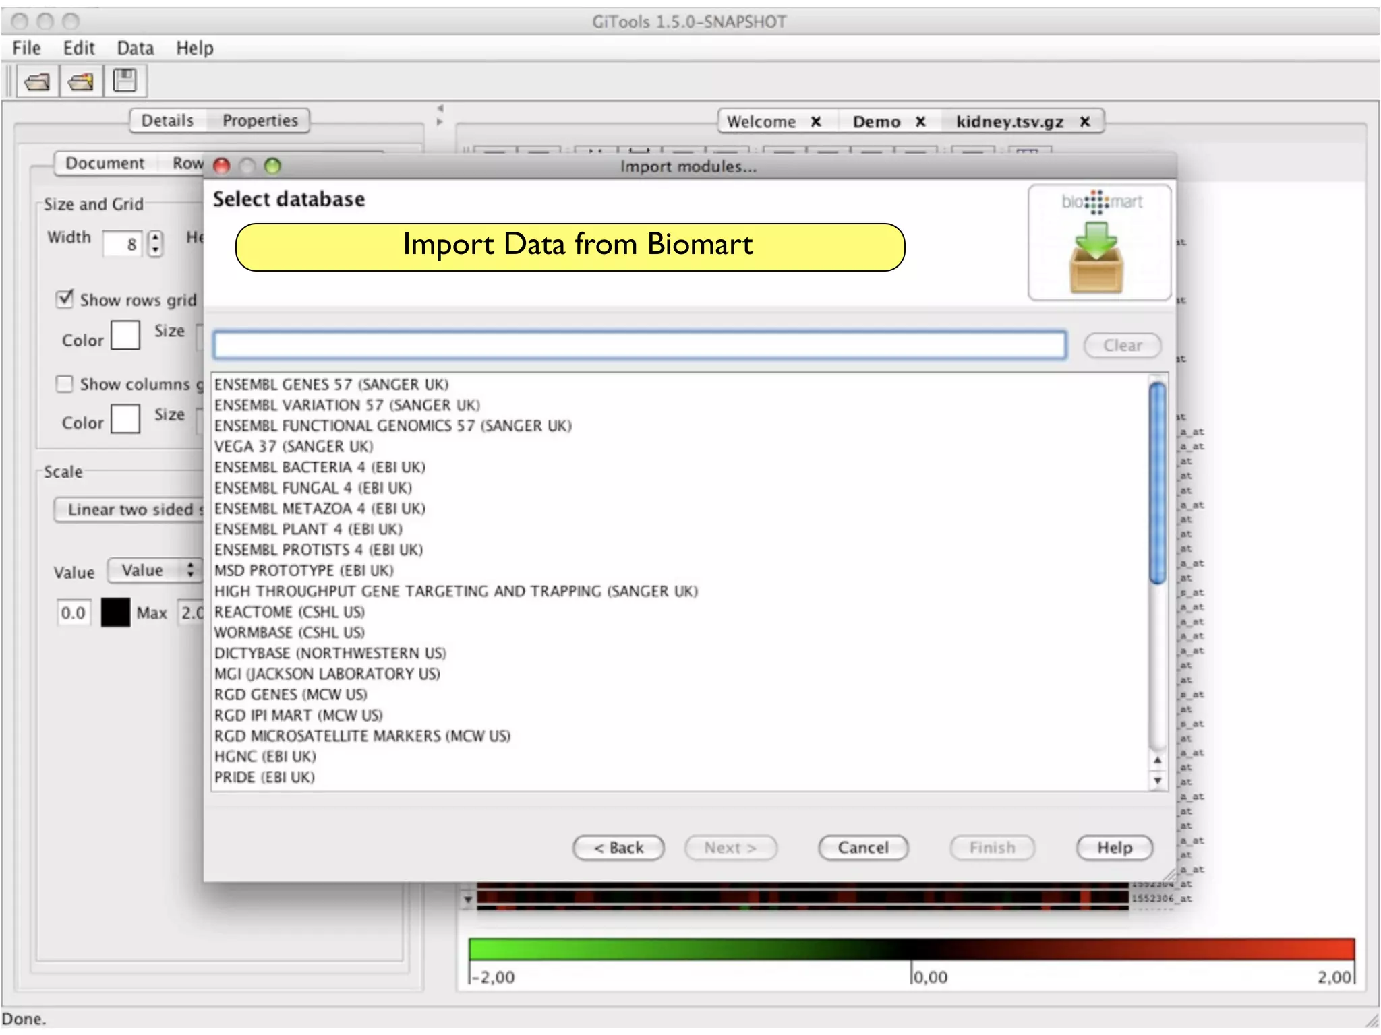1381x1035 pixels.
Task: Open the Data menu
Action: point(135,48)
